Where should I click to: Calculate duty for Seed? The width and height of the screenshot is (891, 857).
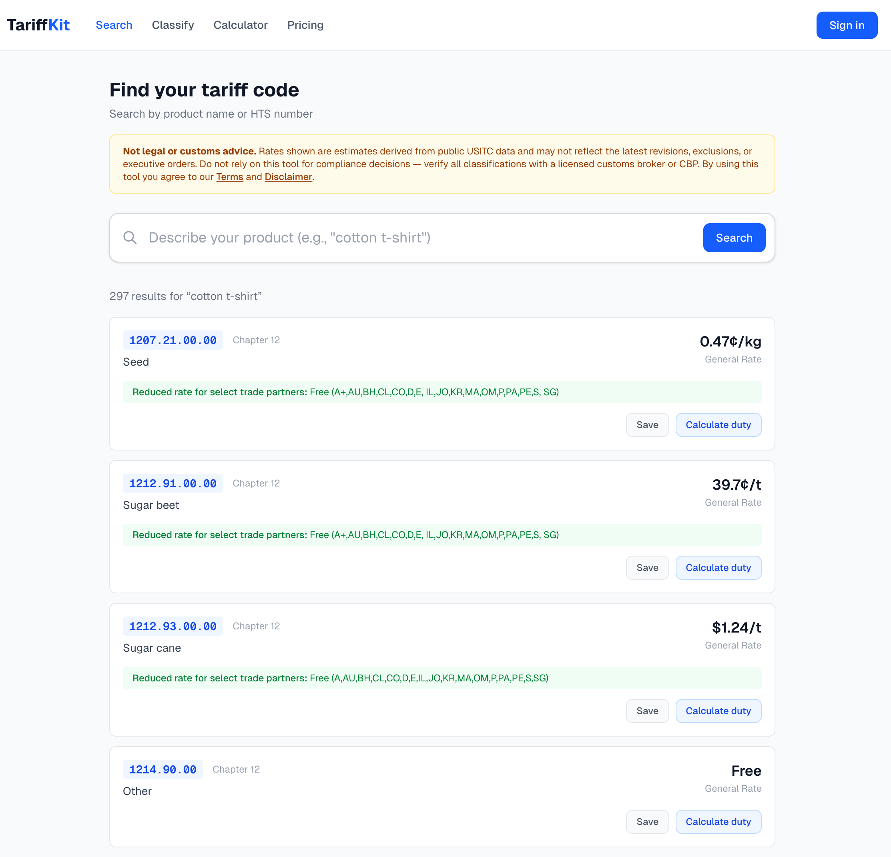[718, 425]
